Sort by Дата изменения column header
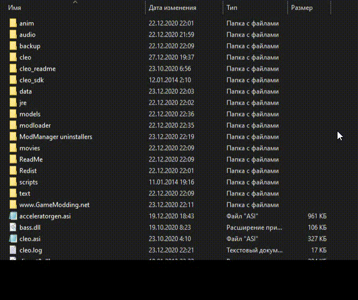The image size is (358, 300). (x=172, y=8)
